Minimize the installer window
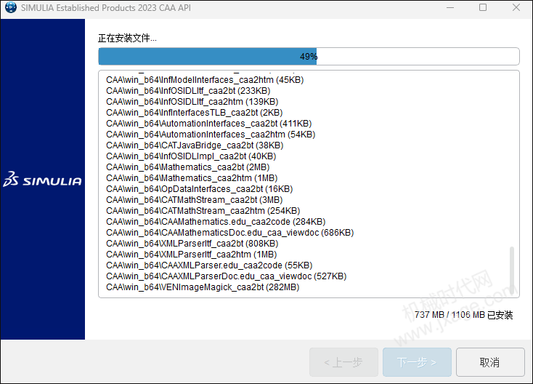 [450, 7]
